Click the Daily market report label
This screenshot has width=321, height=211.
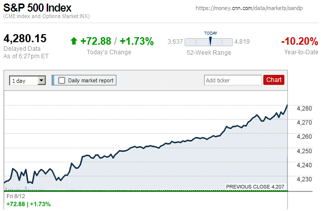[x=90, y=80]
